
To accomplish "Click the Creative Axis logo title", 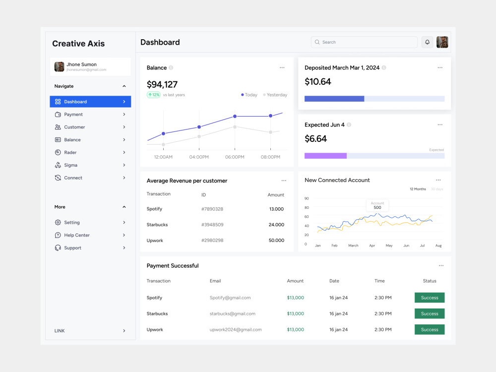I will (x=78, y=44).
